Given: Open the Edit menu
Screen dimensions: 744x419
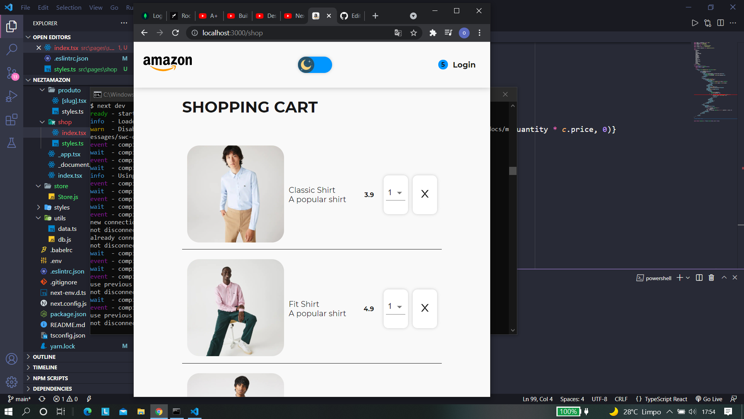Looking at the screenshot, I should (x=43, y=7).
